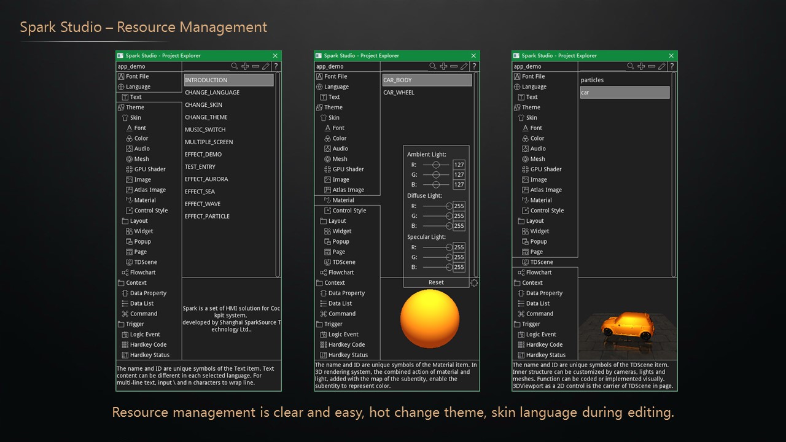Open the question mark help in the TDScene window
Image resolution: width=786 pixels, height=442 pixels.
click(x=672, y=66)
